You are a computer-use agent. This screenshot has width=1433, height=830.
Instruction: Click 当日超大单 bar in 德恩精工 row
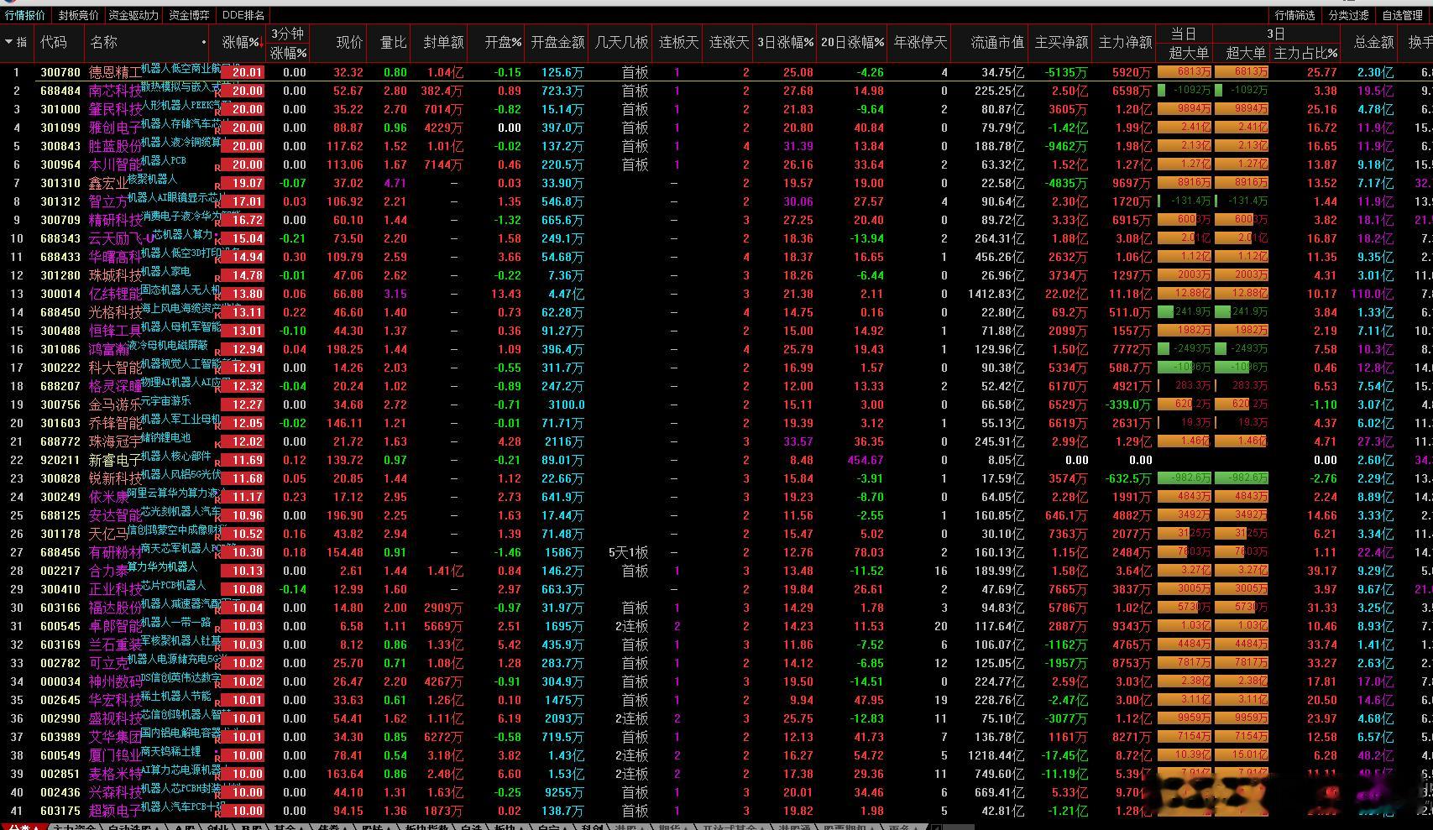tap(1185, 72)
